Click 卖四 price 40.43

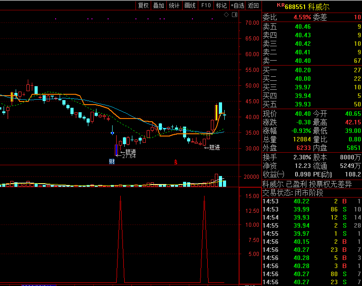pyautogui.click(x=303, y=35)
